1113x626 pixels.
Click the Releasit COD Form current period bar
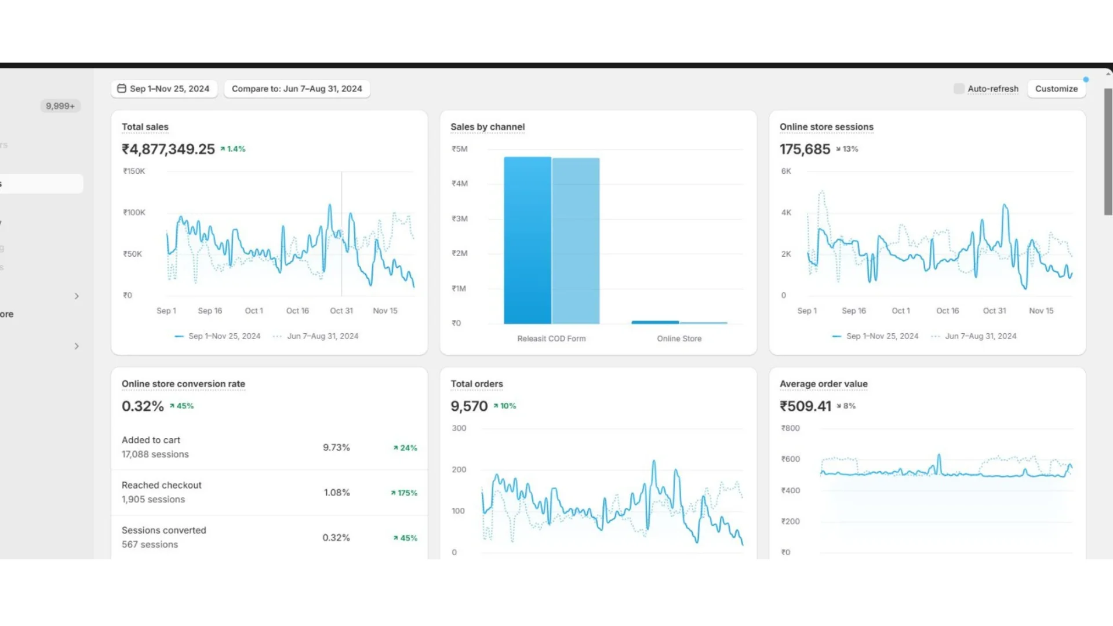pyautogui.click(x=527, y=241)
